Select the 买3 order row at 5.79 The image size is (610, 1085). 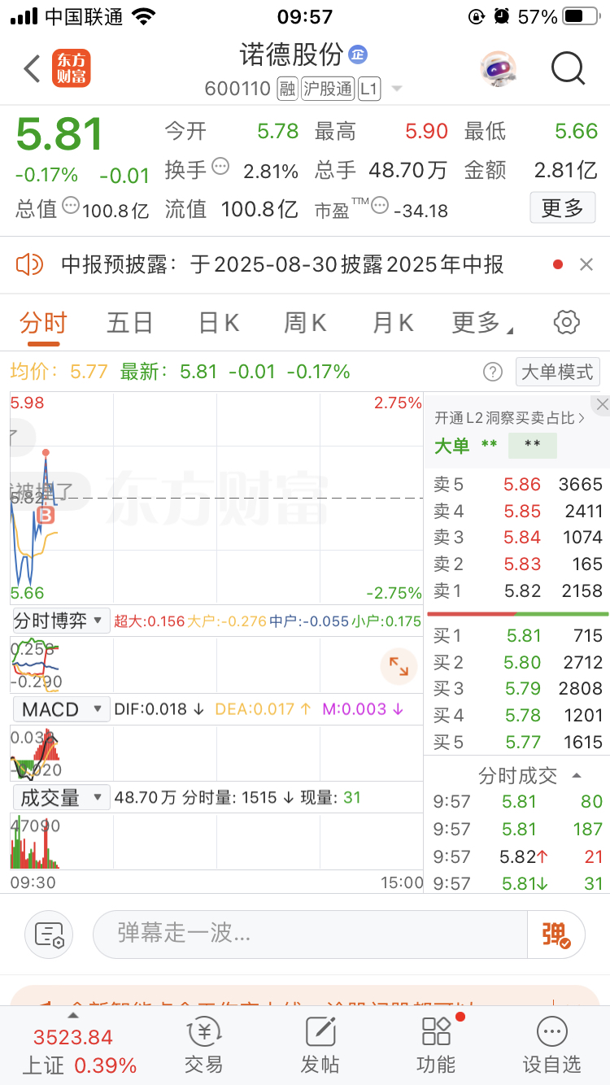tap(517, 689)
